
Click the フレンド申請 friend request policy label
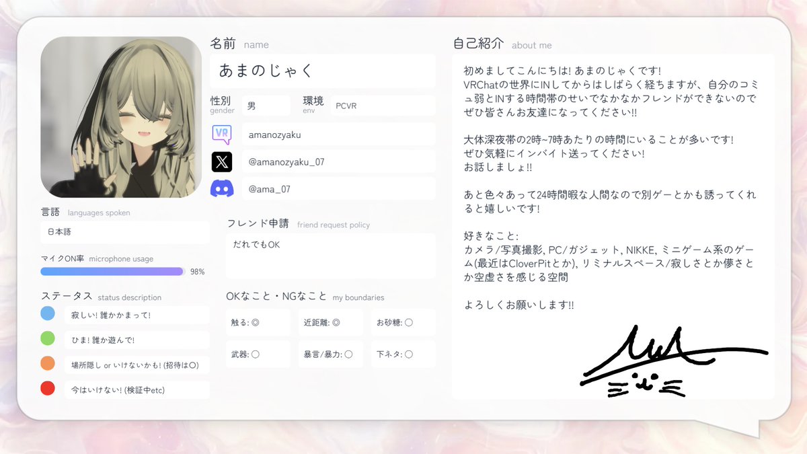coord(299,224)
